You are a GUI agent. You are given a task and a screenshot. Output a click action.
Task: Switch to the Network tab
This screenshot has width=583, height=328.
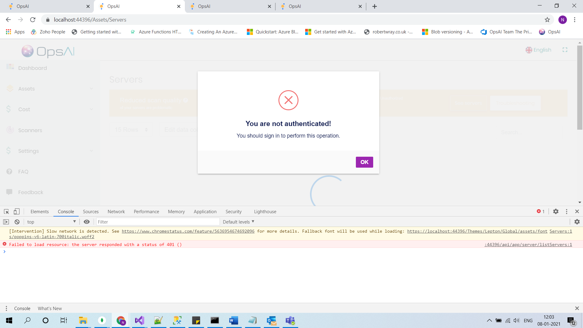116,212
